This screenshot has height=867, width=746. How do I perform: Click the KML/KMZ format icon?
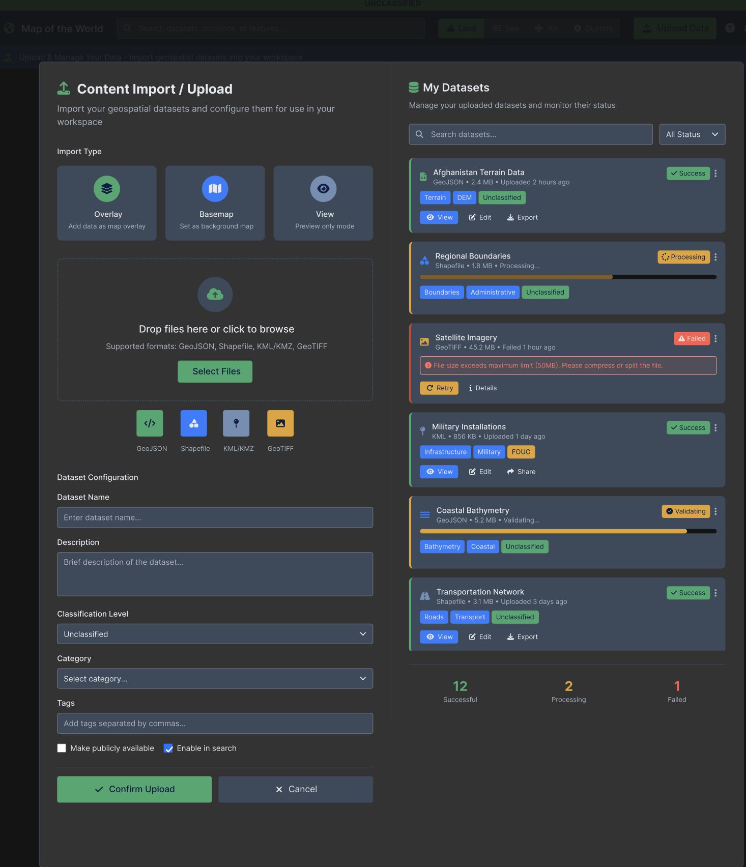click(236, 423)
